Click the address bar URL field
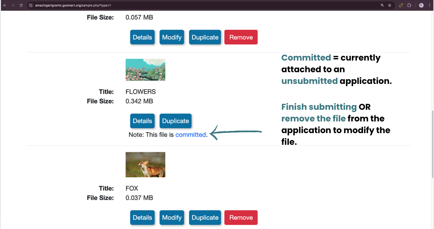The width and height of the screenshot is (434, 229). click(x=206, y=5)
